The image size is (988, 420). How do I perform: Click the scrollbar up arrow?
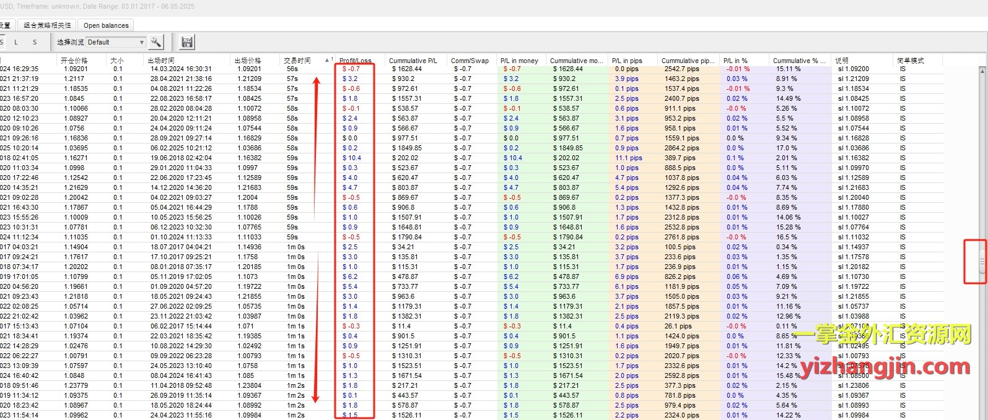click(x=982, y=71)
